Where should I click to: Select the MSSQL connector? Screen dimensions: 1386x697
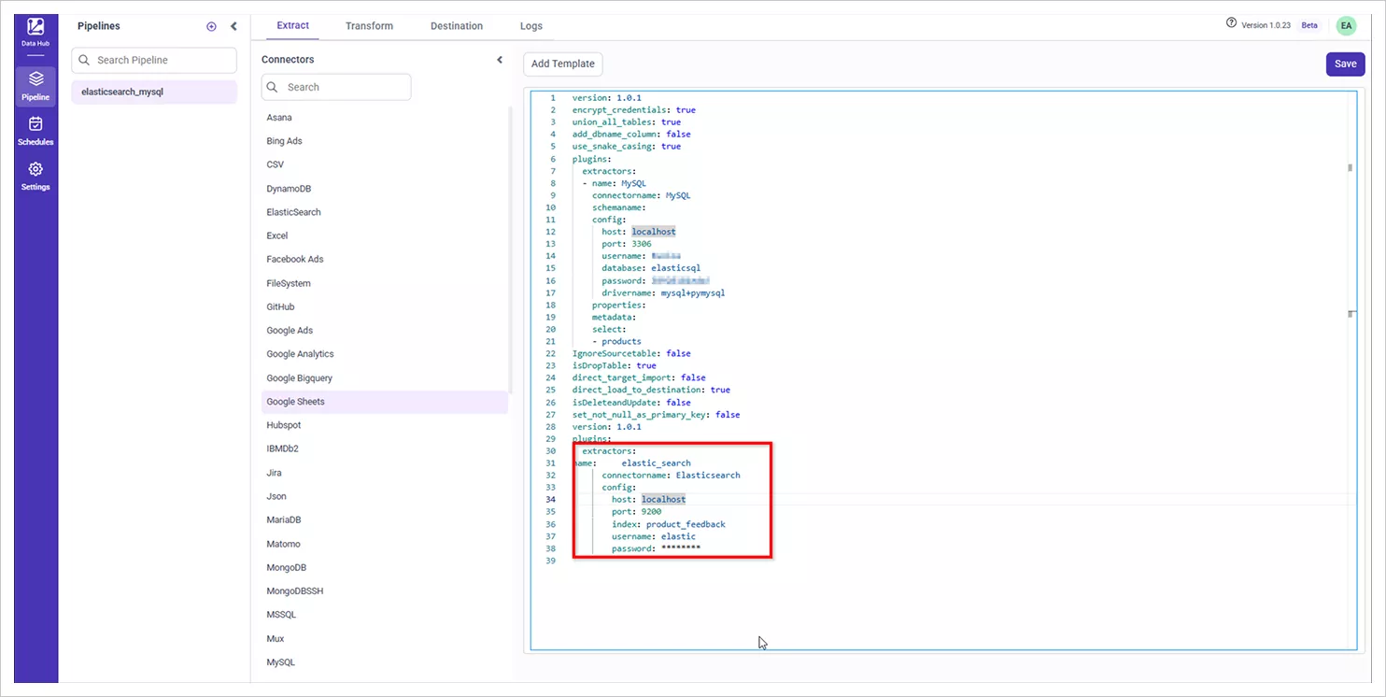[x=385, y=615]
